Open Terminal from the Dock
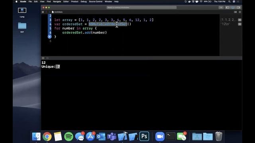Screen dimensions: 255x143 (171, 136)
